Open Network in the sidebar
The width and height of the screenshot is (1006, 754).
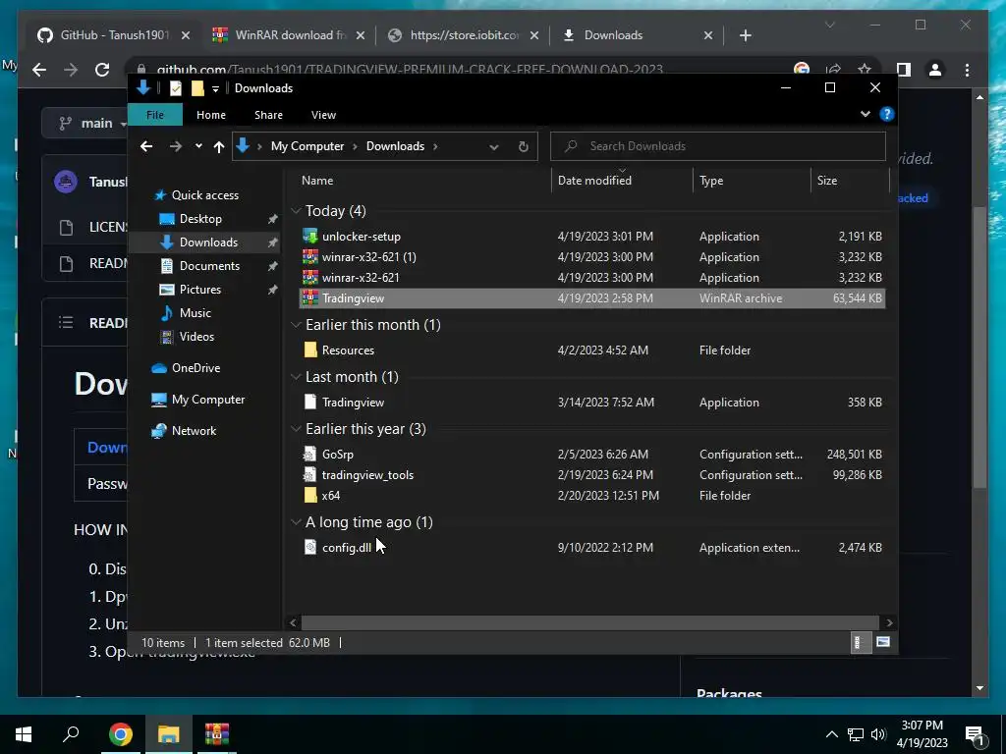(194, 430)
